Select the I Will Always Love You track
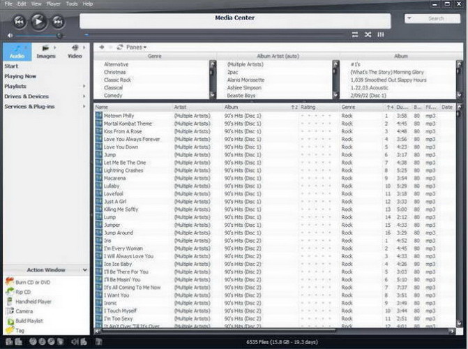The height and width of the screenshot is (349, 468). (x=128, y=256)
